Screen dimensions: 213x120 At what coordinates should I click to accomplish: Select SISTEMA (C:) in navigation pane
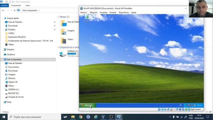[x=13, y=90]
